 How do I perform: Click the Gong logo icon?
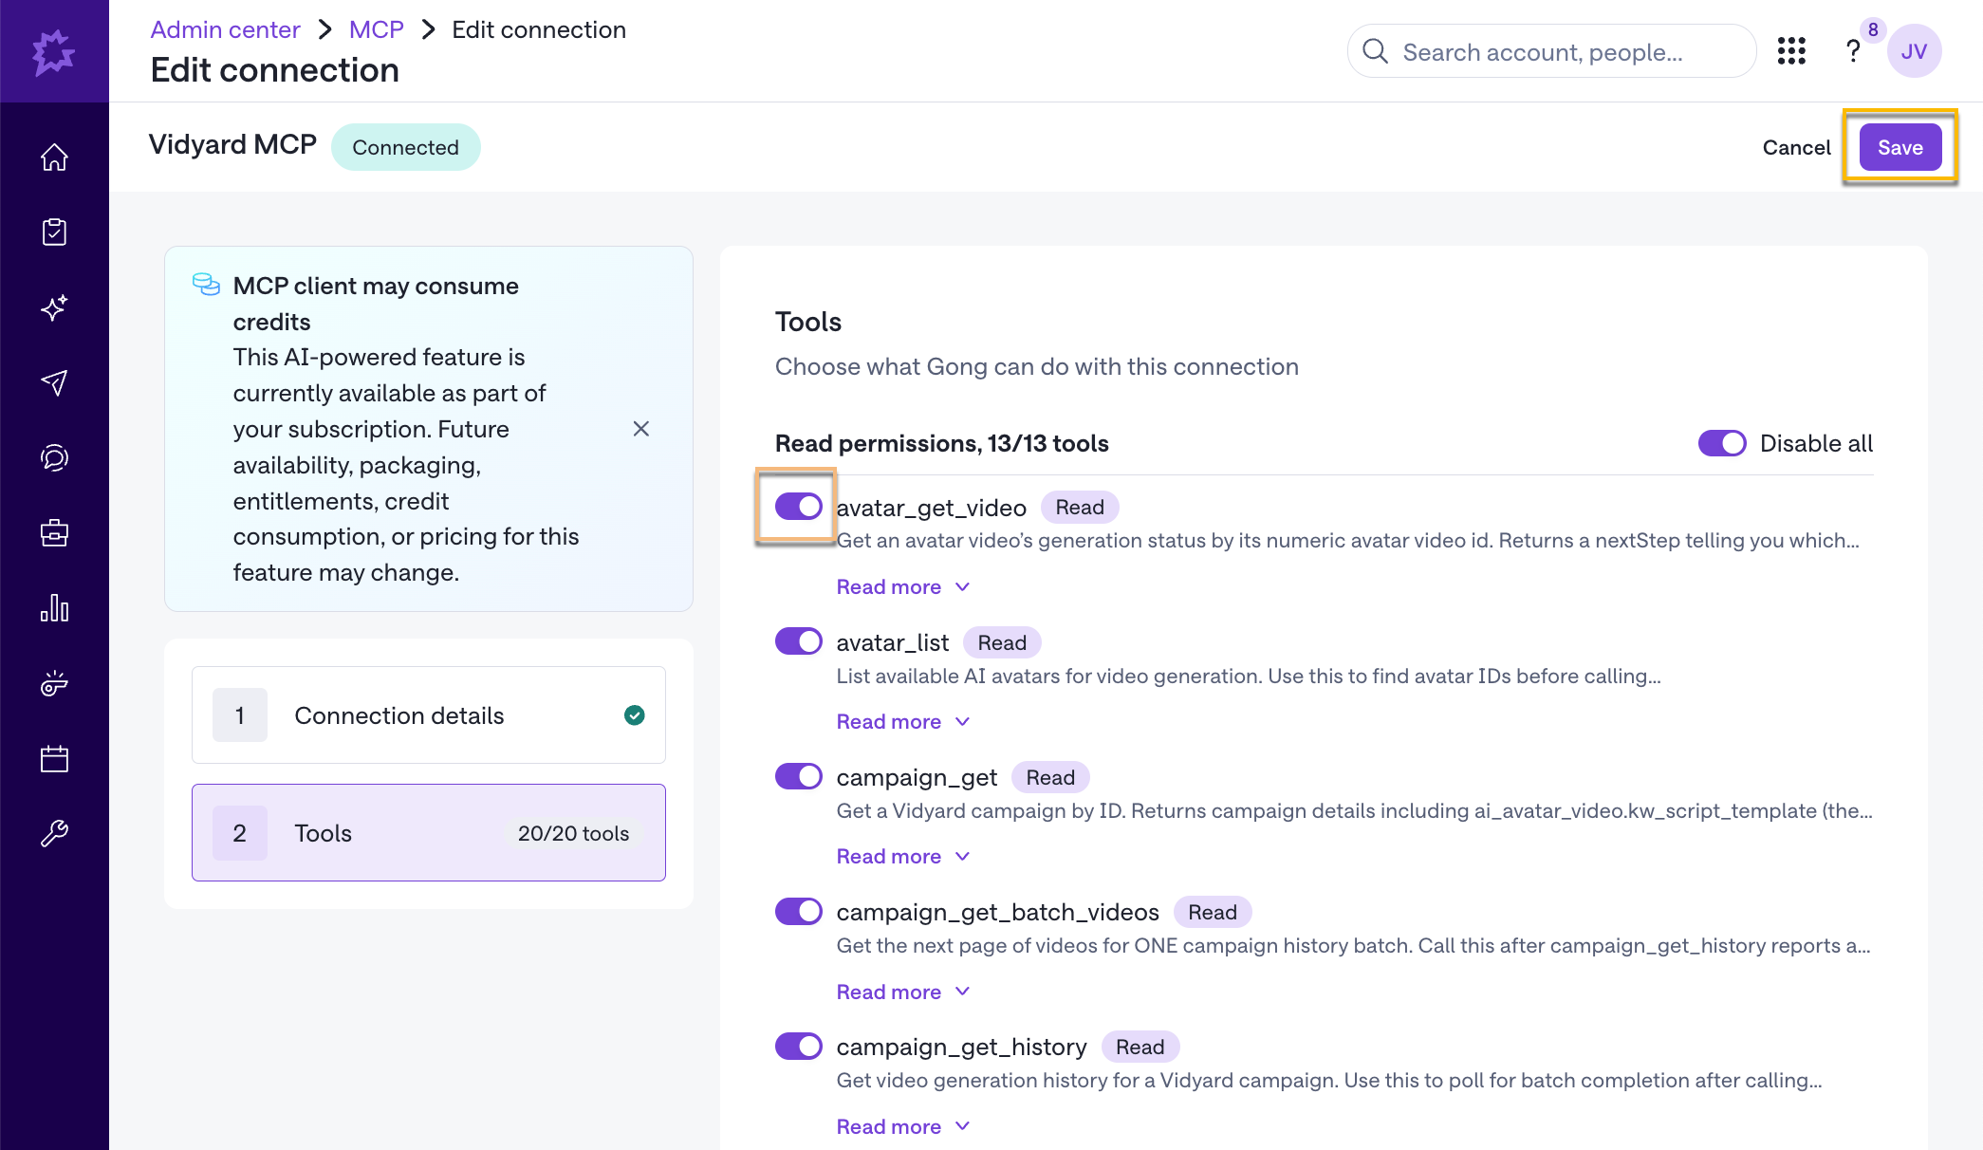click(x=54, y=51)
